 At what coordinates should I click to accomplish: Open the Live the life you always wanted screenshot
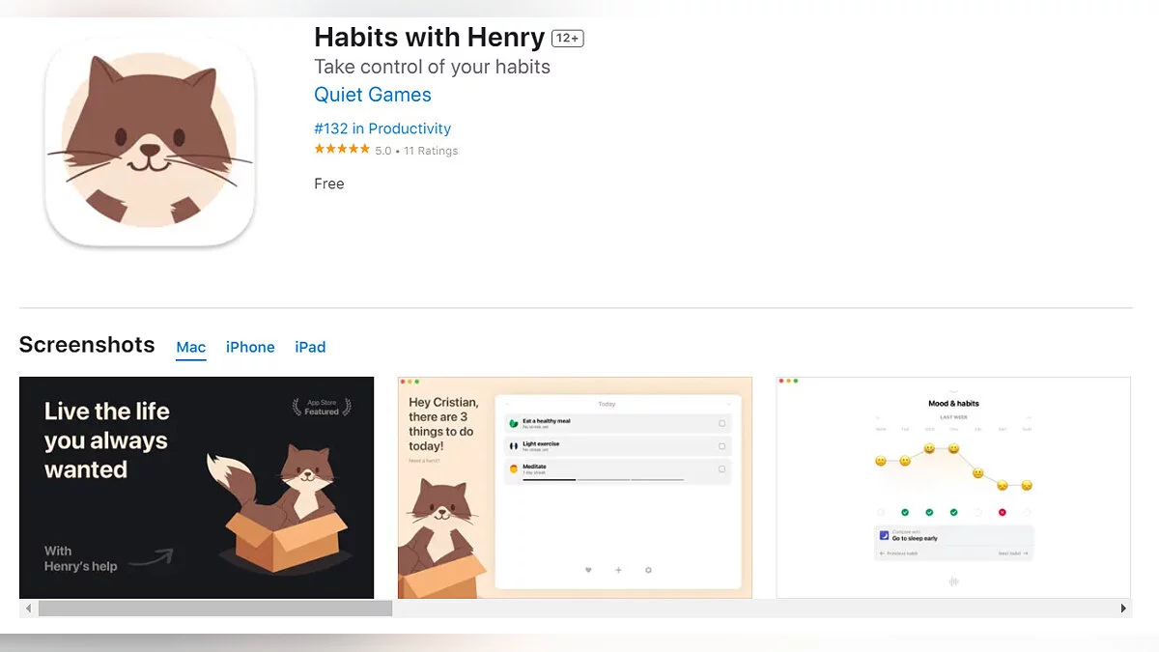point(196,488)
